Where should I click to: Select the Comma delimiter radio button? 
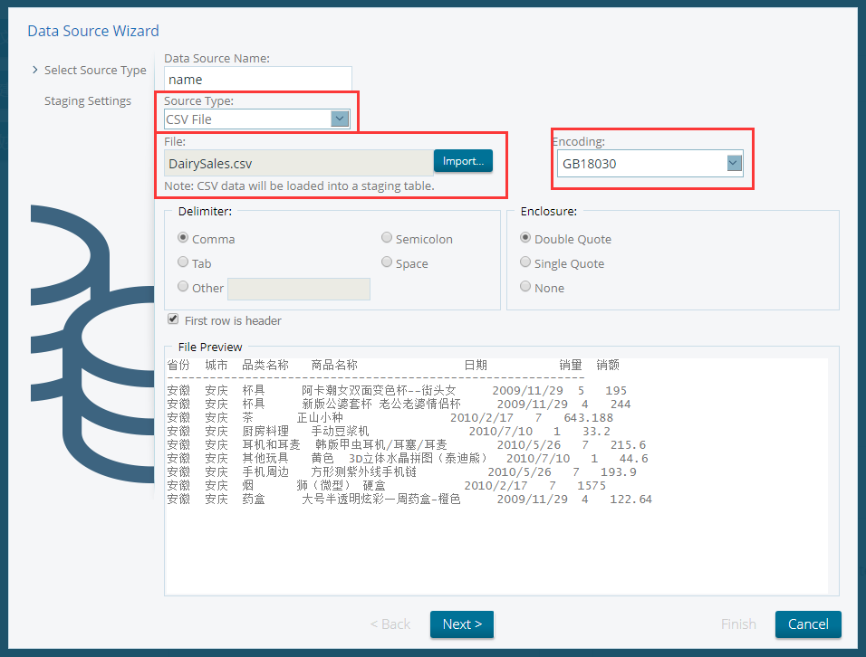click(183, 238)
